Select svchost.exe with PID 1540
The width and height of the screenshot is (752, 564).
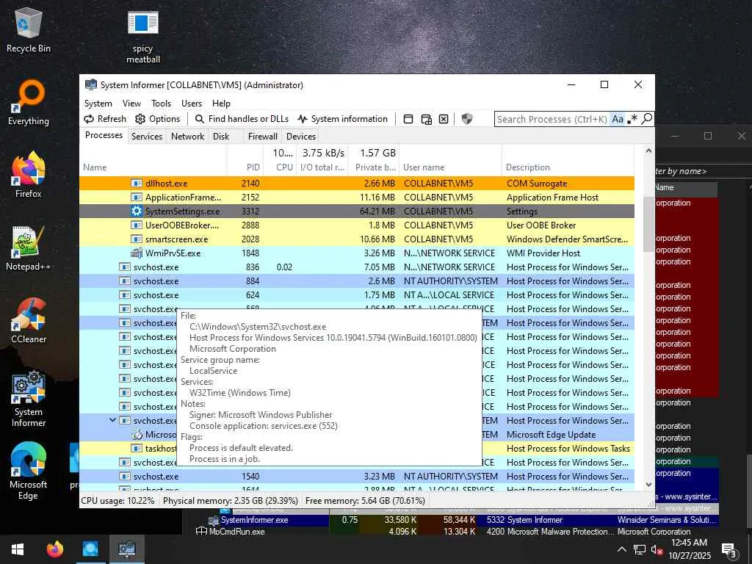point(357,476)
